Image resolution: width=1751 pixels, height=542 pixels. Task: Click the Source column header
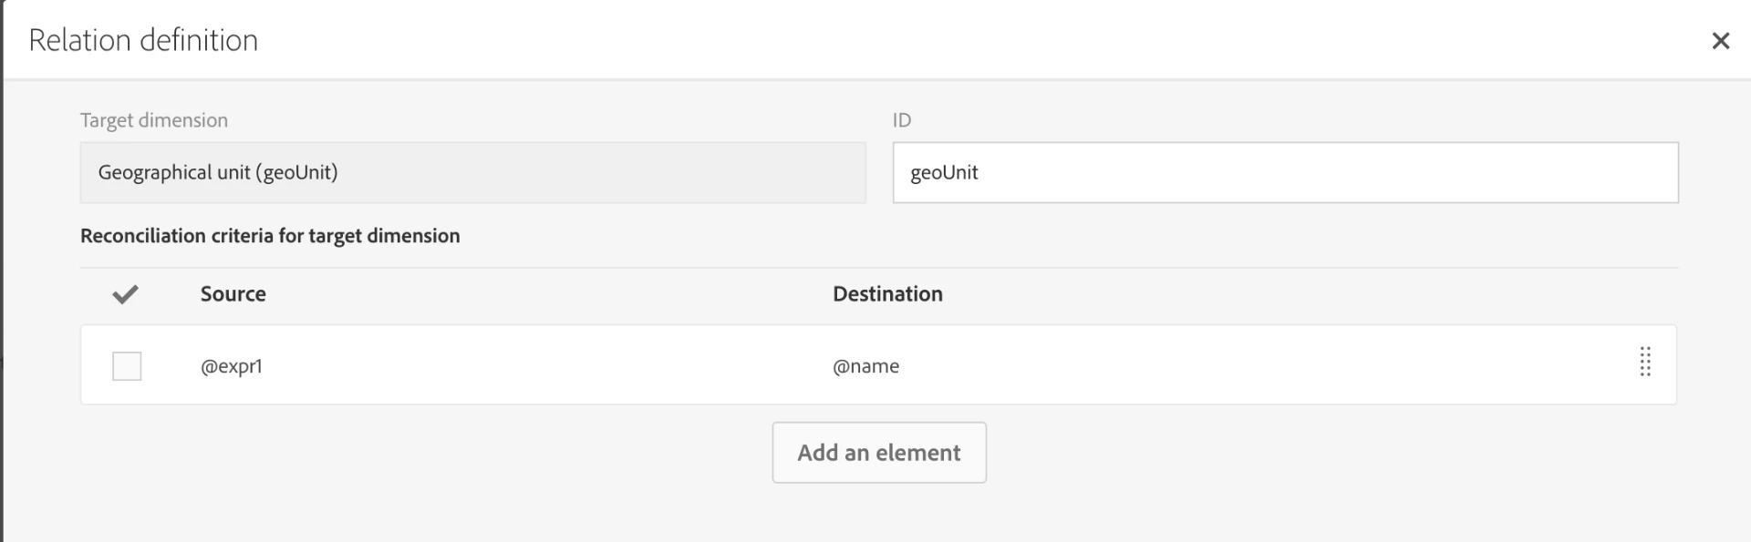pos(233,294)
